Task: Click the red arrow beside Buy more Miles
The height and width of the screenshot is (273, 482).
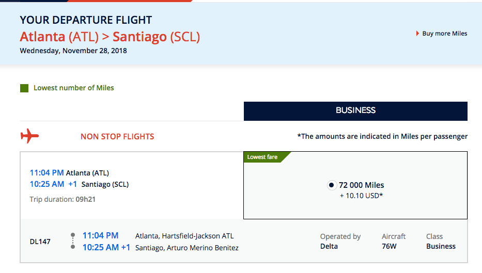Action: pos(417,34)
